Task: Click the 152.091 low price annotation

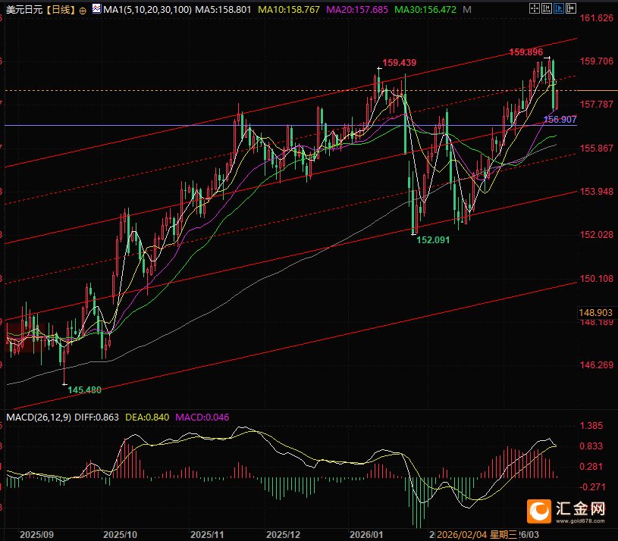Action: pos(433,239)
